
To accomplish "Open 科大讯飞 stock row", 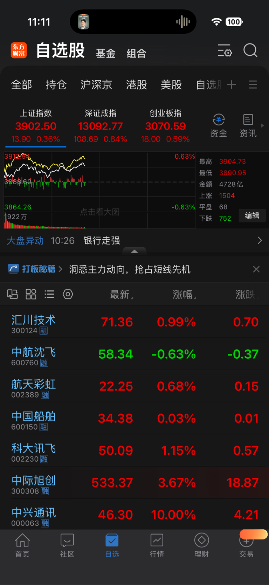I will click(134, 450).
